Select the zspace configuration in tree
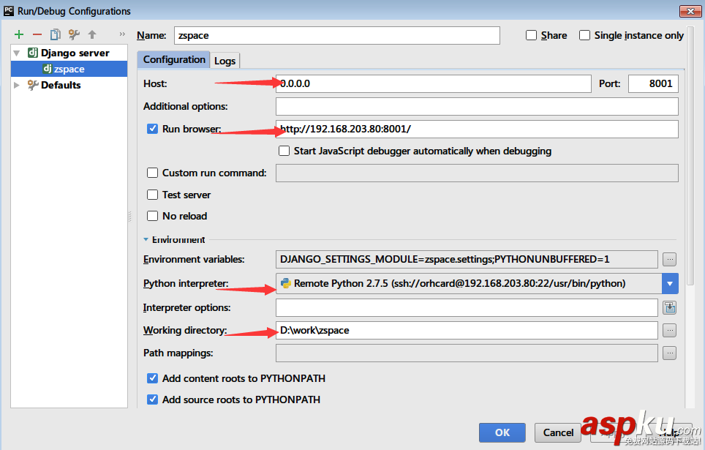Viewport: 705px width, 450px height. (69, 69)
